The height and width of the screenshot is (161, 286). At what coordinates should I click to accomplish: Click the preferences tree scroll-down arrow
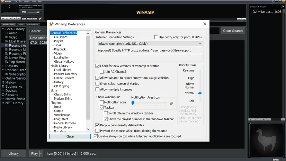pyautogui.click(x=88, y=129)
